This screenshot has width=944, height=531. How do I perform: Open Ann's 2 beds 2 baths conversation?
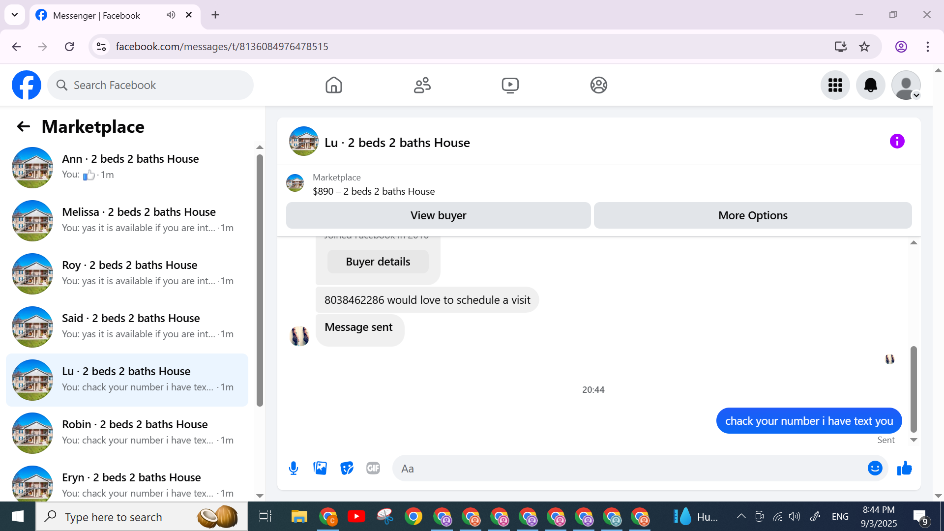pyautogui.click(x=127, y=167)
